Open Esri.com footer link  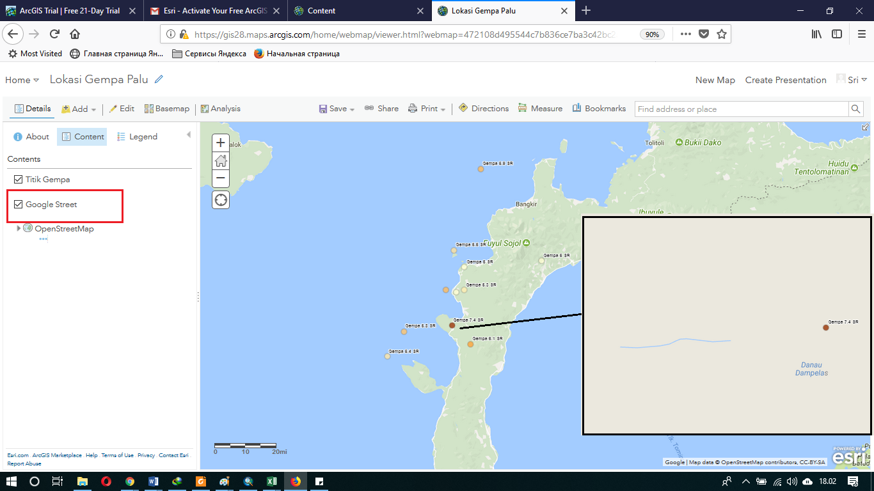click(x=17, y=456)
